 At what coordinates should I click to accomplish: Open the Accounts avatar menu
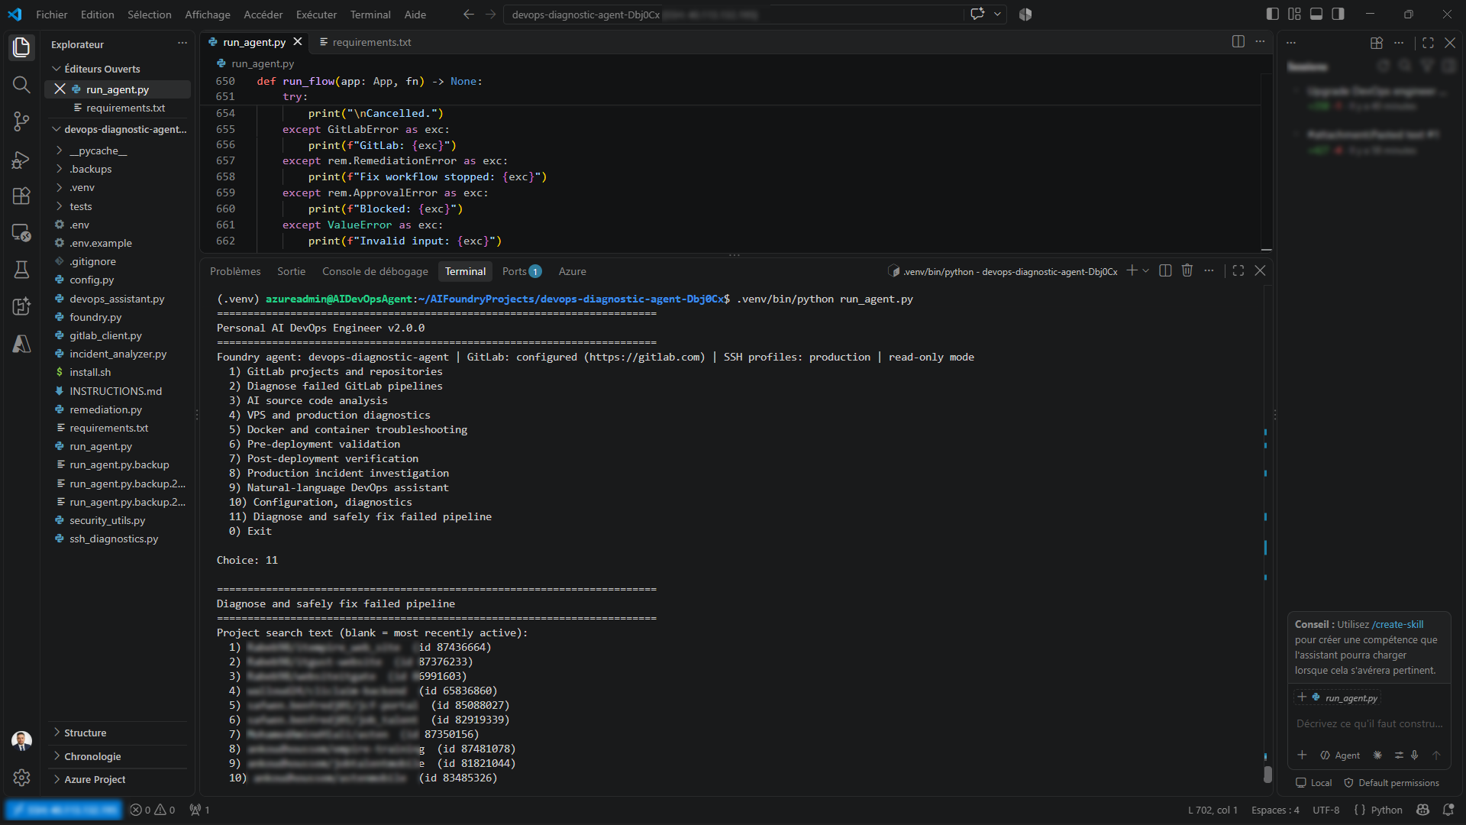click(x=21, y=740)
